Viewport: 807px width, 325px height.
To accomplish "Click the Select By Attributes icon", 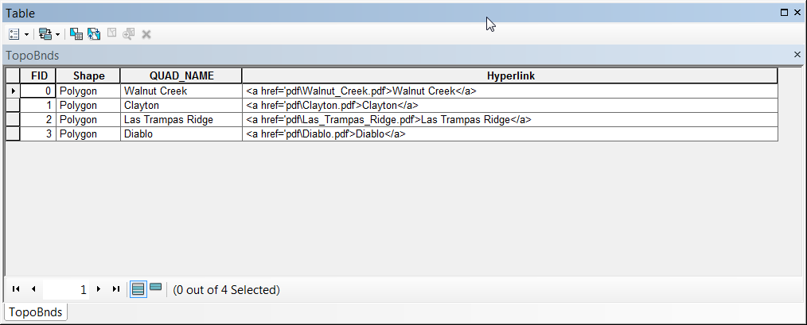I will click(76, 34).
